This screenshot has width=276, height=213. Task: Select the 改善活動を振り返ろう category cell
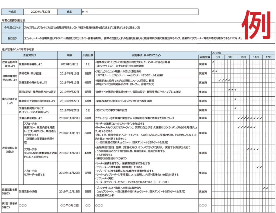click(10, 191)
